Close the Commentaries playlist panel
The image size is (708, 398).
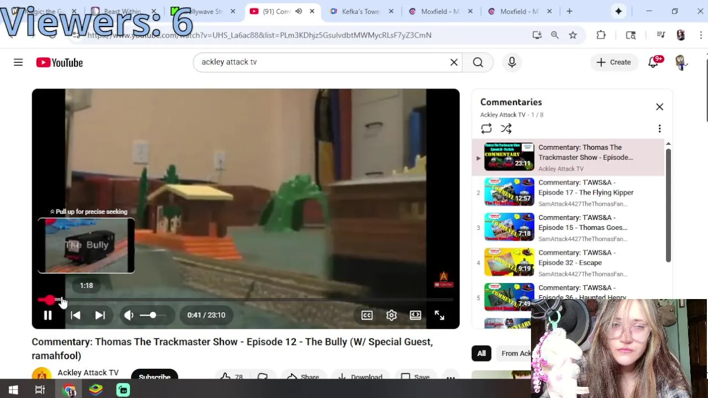click(659, 107)
